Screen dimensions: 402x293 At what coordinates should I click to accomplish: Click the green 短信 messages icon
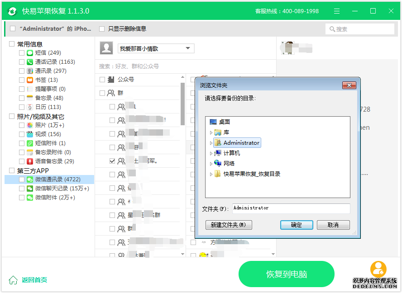pos(30,53)
